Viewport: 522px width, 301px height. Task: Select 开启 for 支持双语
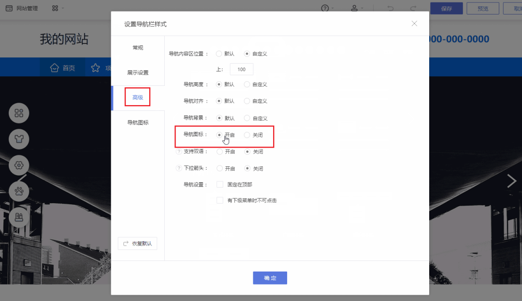pyautogui.click(x=219, y=151)
